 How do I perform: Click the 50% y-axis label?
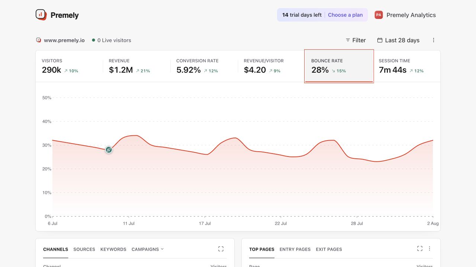pyautogui.click(x=47, y=98)
